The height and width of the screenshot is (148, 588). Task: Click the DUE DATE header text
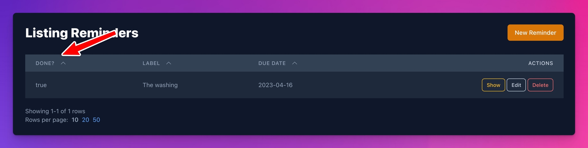click(x=272, y=63)
